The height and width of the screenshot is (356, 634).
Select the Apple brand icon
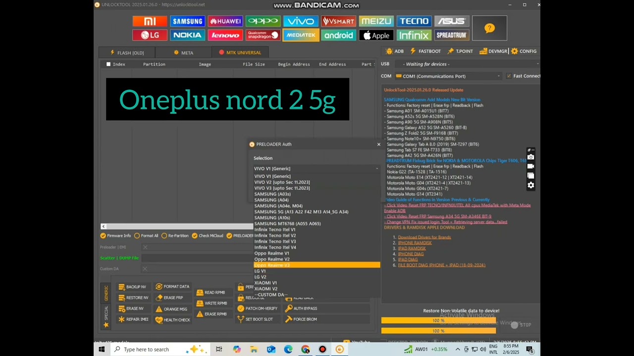click(x=376, y=35)
